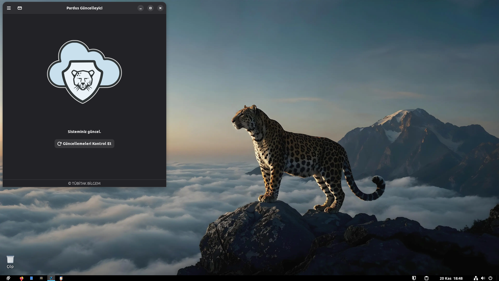
Task: Open the hamburger menu in Pardus Güncelleyici
Action: pos(9,8)
